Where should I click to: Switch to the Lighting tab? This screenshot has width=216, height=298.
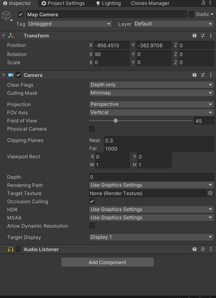[108, 3]
